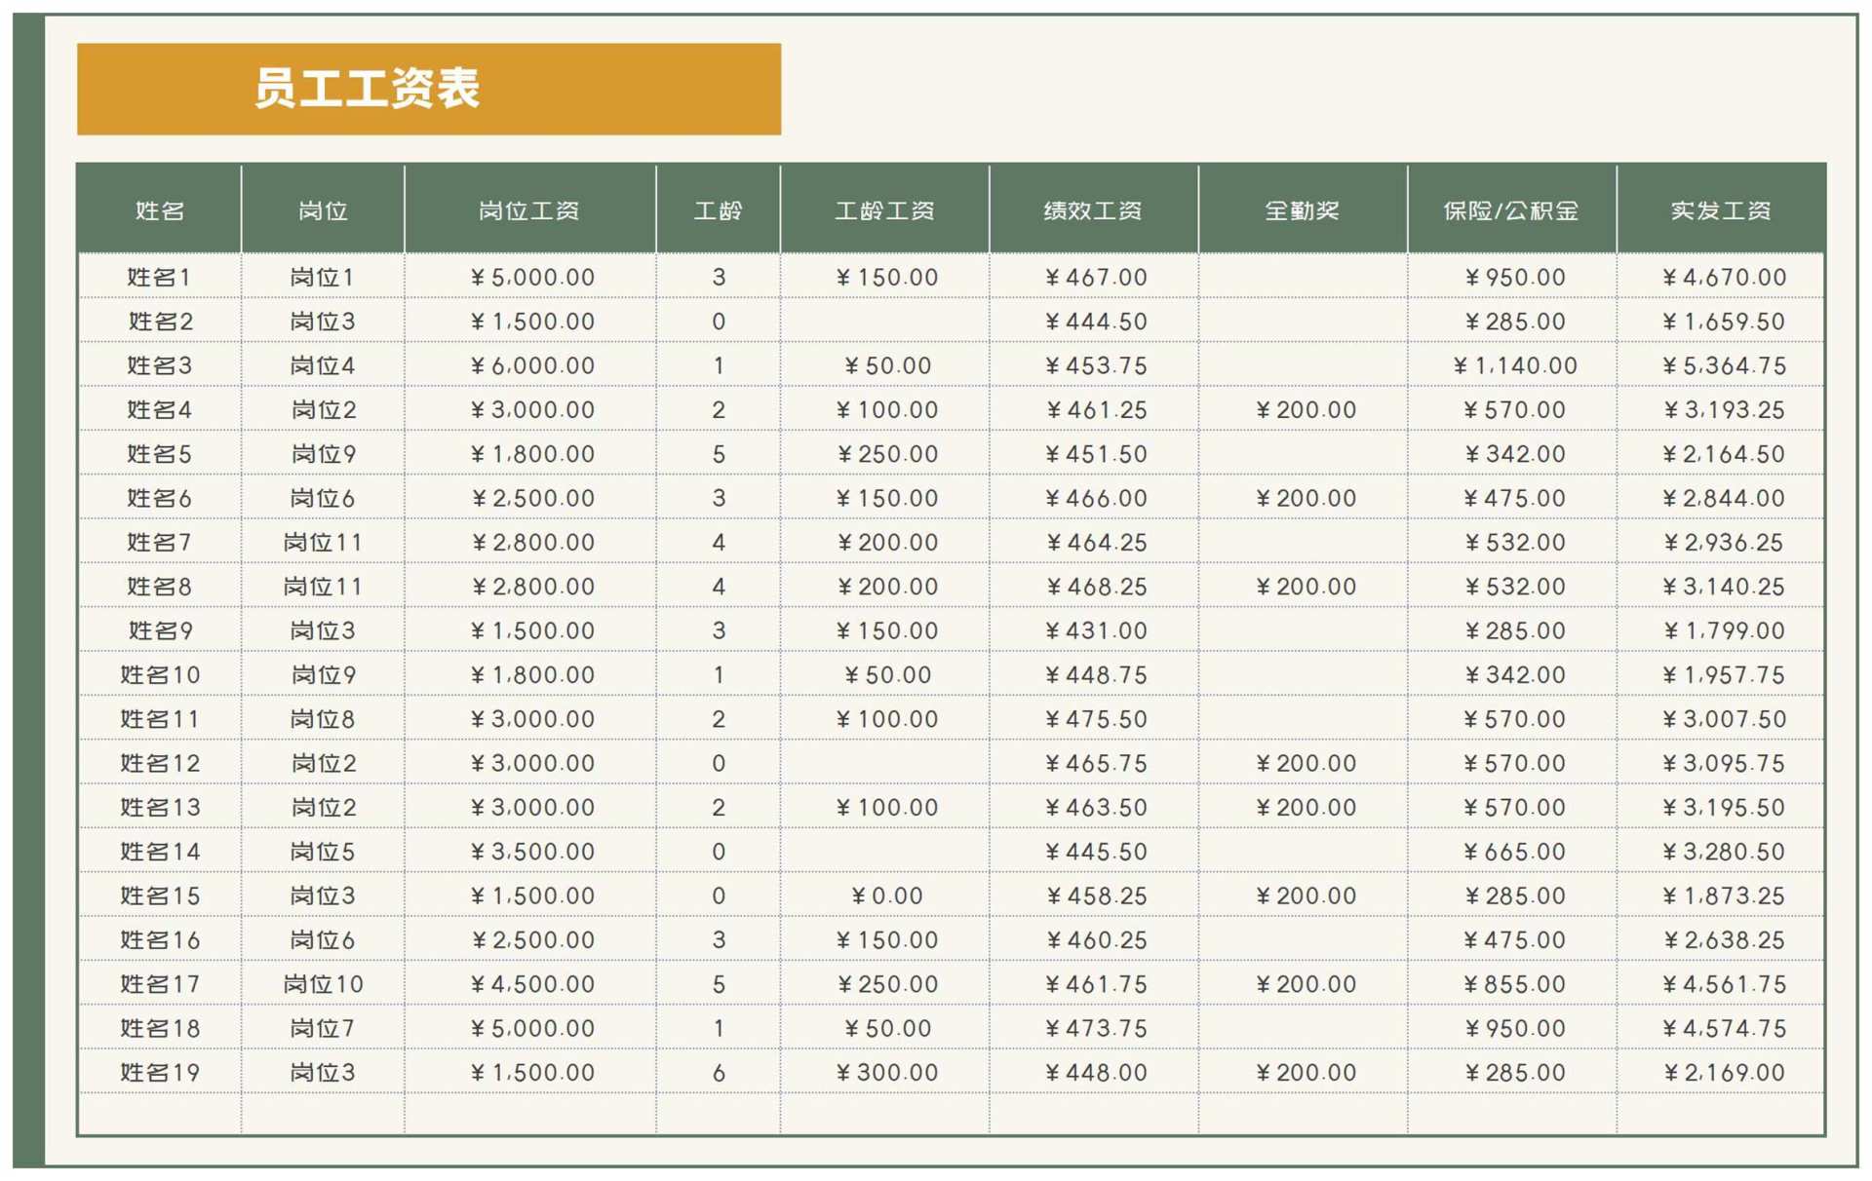
Task: Click the 岗位11 cell for 姓名7
Action: [x=323, y=542]
